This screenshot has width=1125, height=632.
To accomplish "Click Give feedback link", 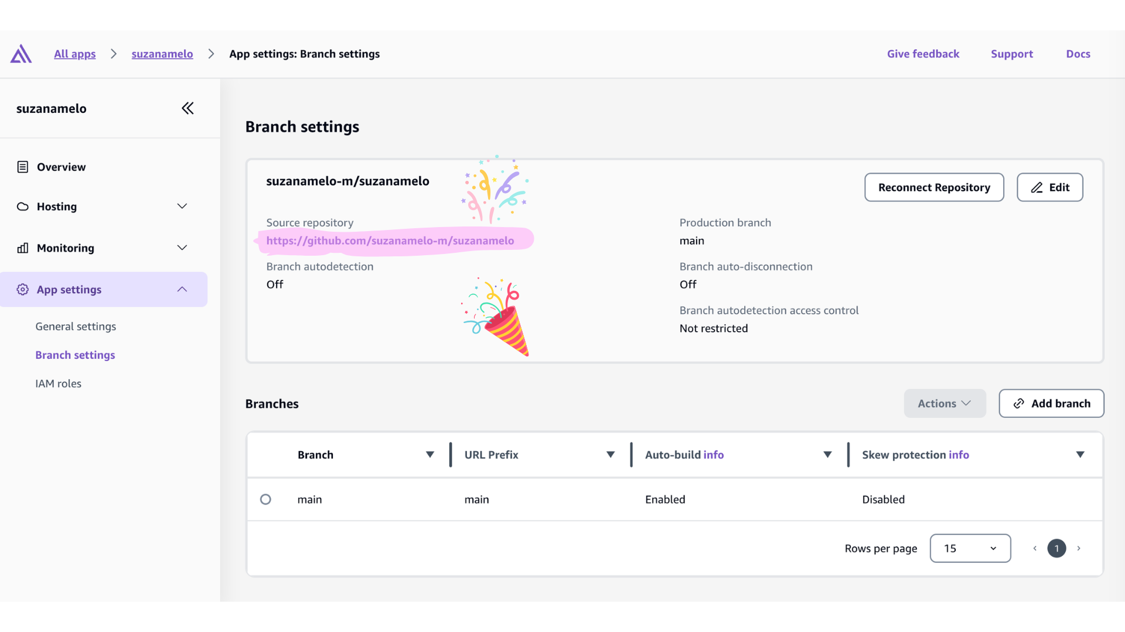I will pyautogui.click(x=923, y=54).
